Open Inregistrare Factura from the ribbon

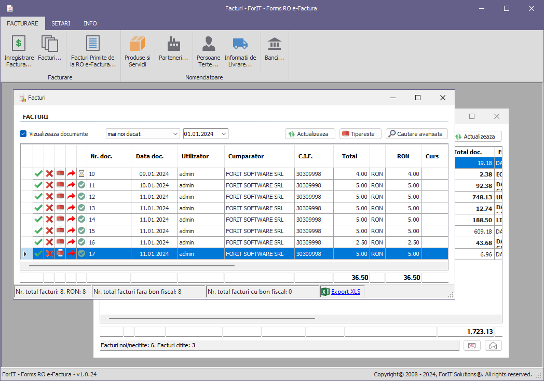pos(19,51)
